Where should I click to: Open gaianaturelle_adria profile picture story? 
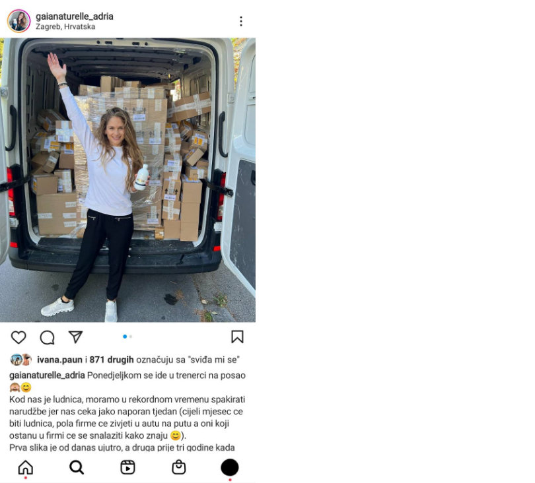[x=18, y=21]
